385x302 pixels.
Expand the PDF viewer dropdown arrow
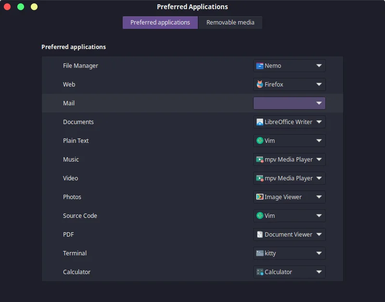click(x=319, y=234)
